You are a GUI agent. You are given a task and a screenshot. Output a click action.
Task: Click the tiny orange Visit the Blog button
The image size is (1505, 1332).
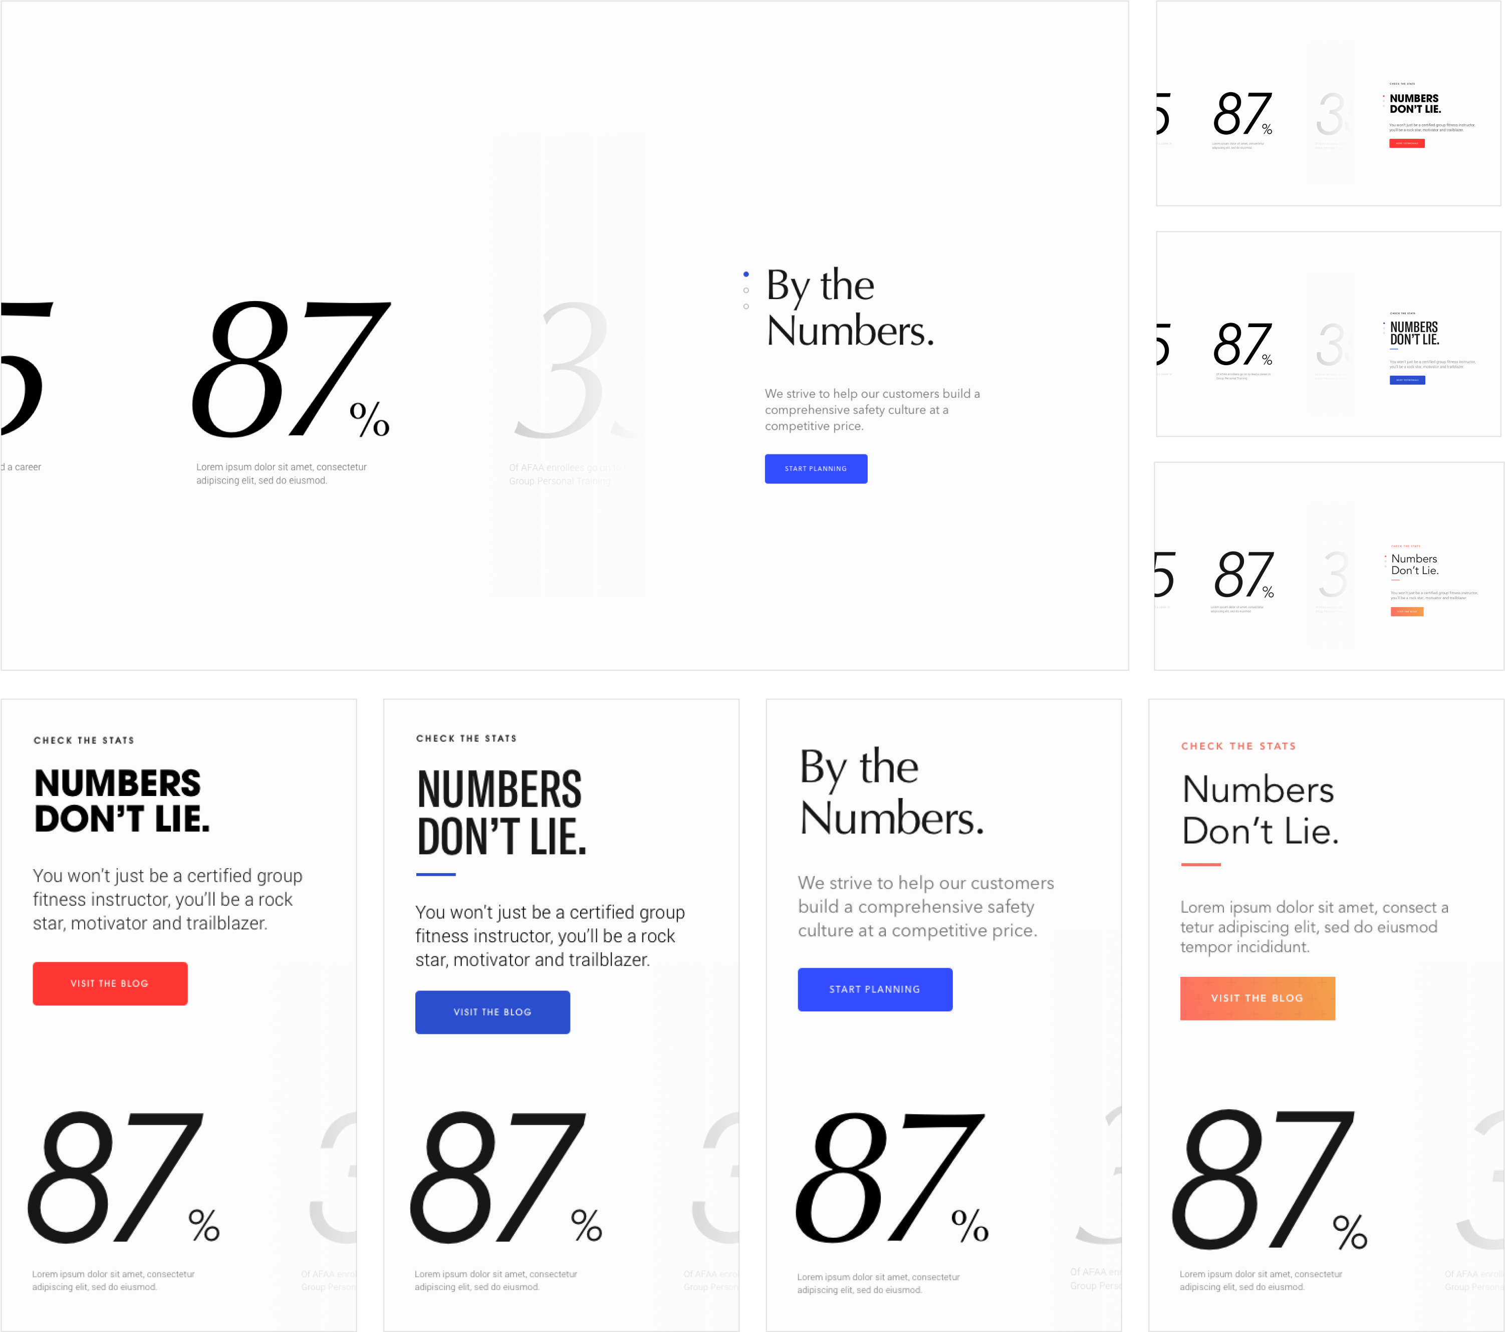1406,612
